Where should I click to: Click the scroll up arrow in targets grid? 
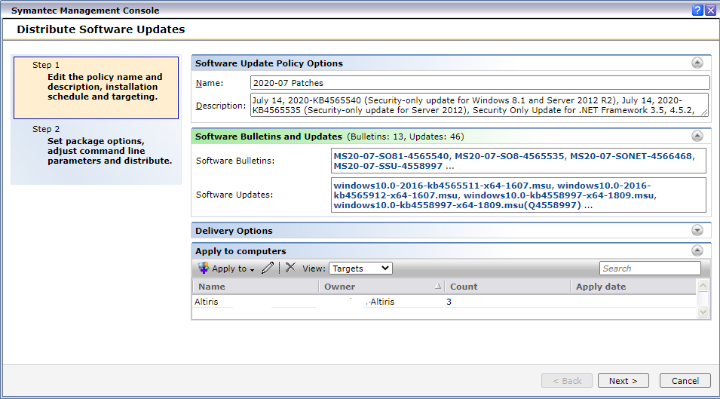(x=703, y=286)
